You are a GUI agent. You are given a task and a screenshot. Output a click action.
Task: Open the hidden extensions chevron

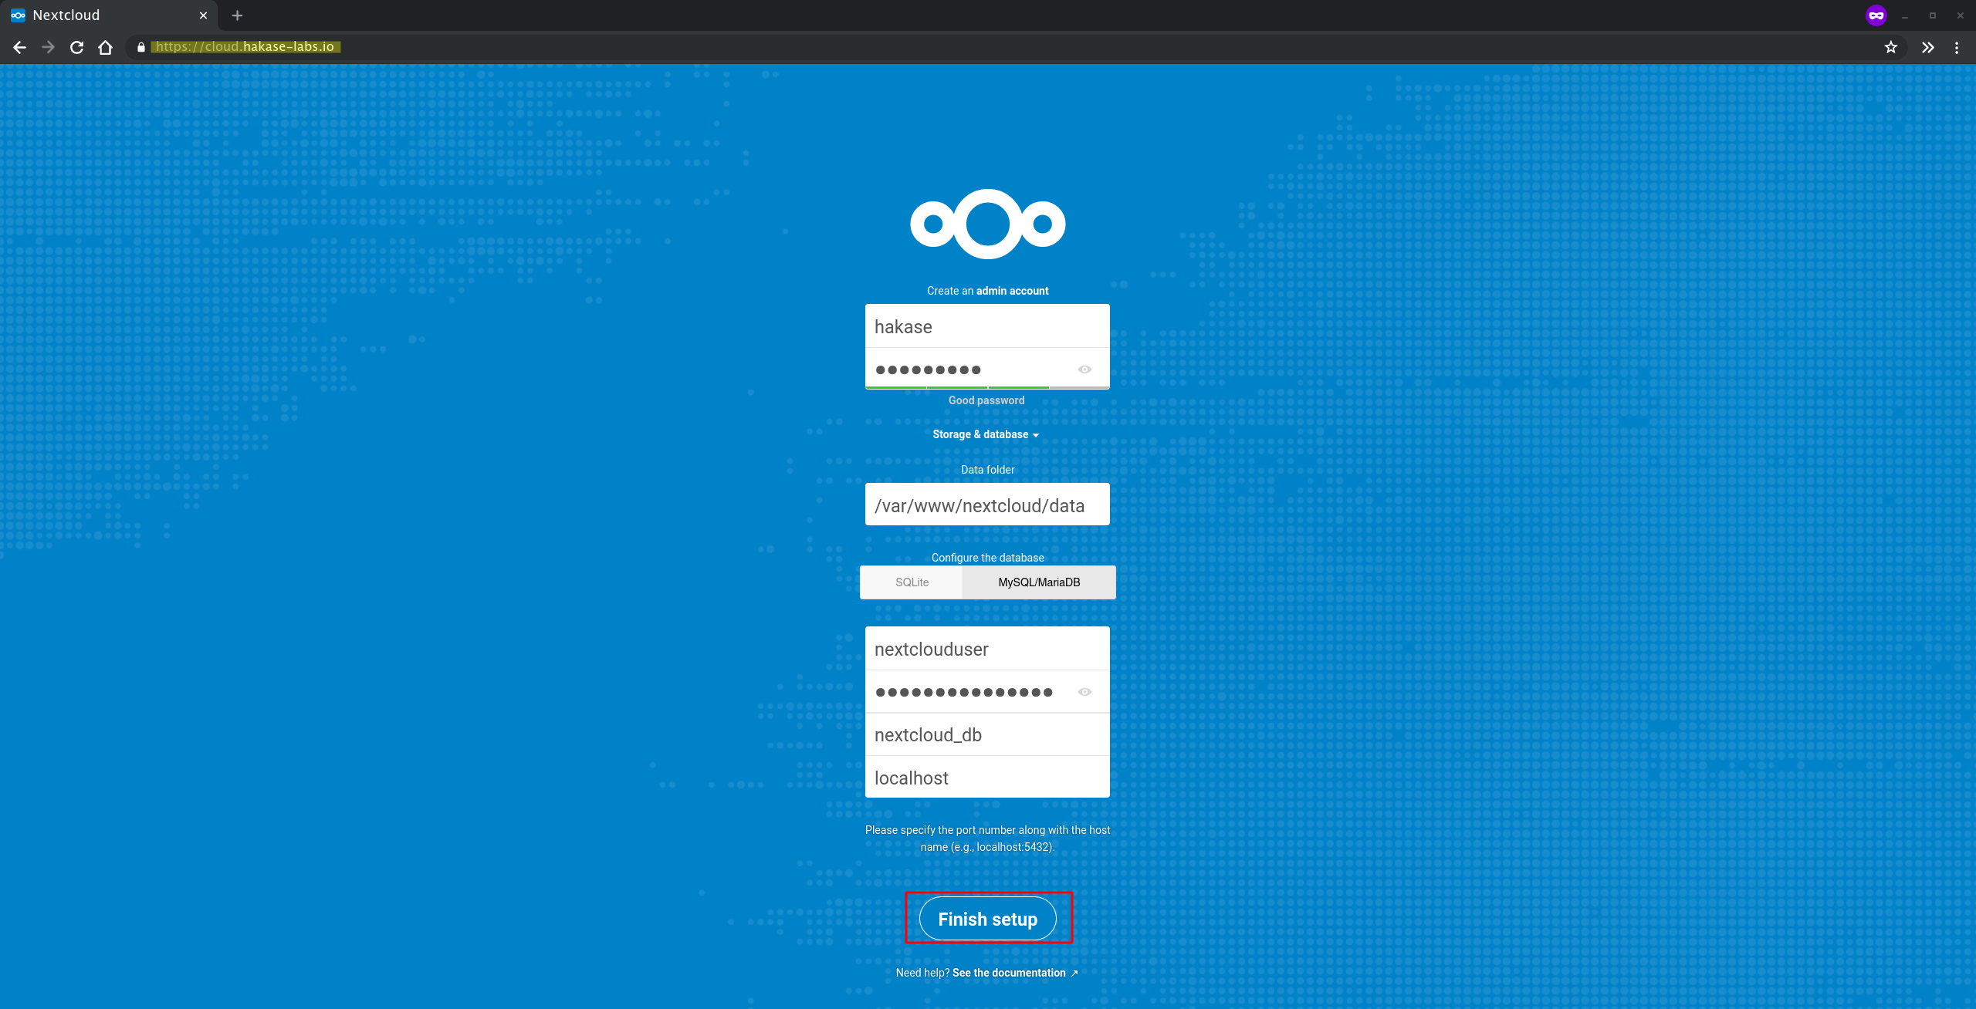(1927, 47)
